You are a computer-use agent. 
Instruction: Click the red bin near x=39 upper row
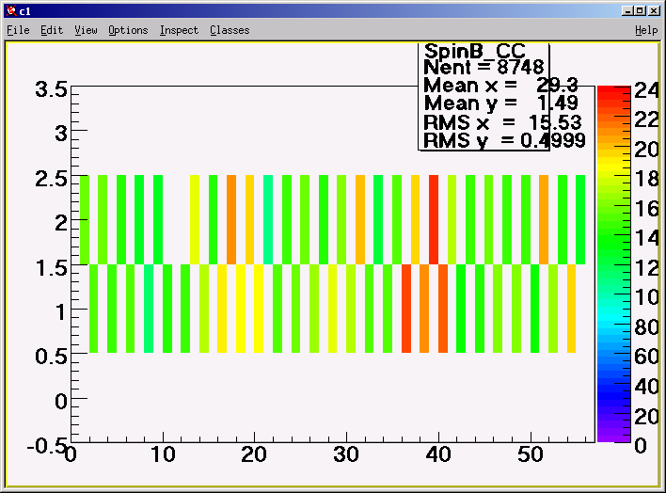(x=434, y=219)
